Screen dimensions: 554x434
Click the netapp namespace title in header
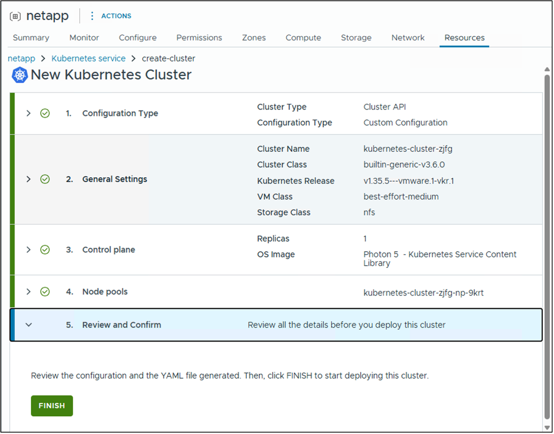point(47,16)
